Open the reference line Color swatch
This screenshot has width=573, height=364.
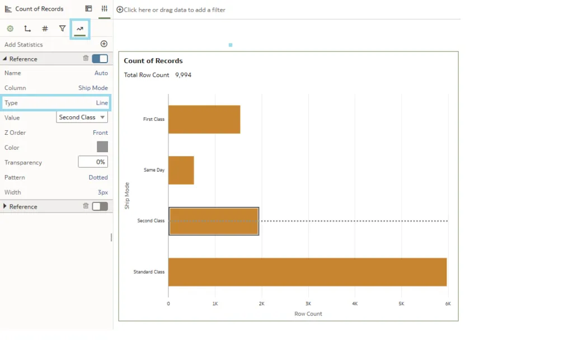[102, 147]
